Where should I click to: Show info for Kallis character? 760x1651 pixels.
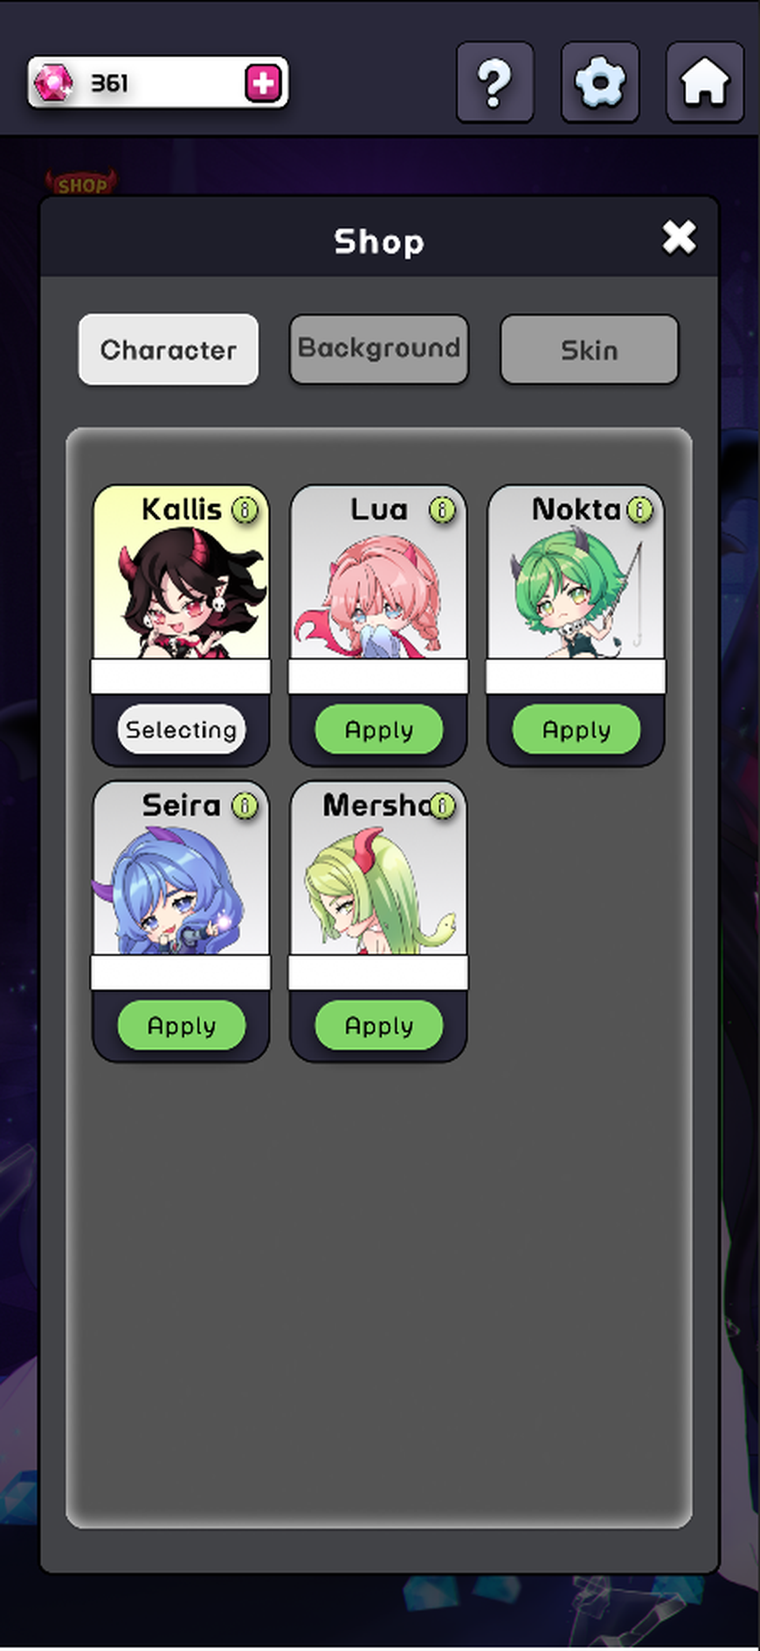[245, 510]
